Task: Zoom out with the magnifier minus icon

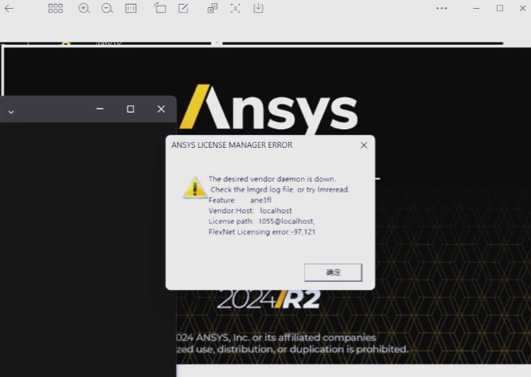Action: pyautogui.click(x=107, y=8)
